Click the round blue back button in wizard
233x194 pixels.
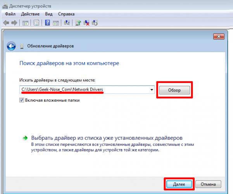coord(12,46)
